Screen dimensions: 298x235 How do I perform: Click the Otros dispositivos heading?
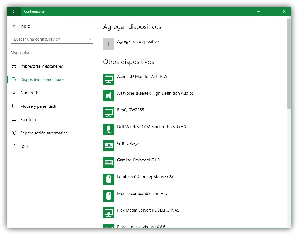pos(129,62)
